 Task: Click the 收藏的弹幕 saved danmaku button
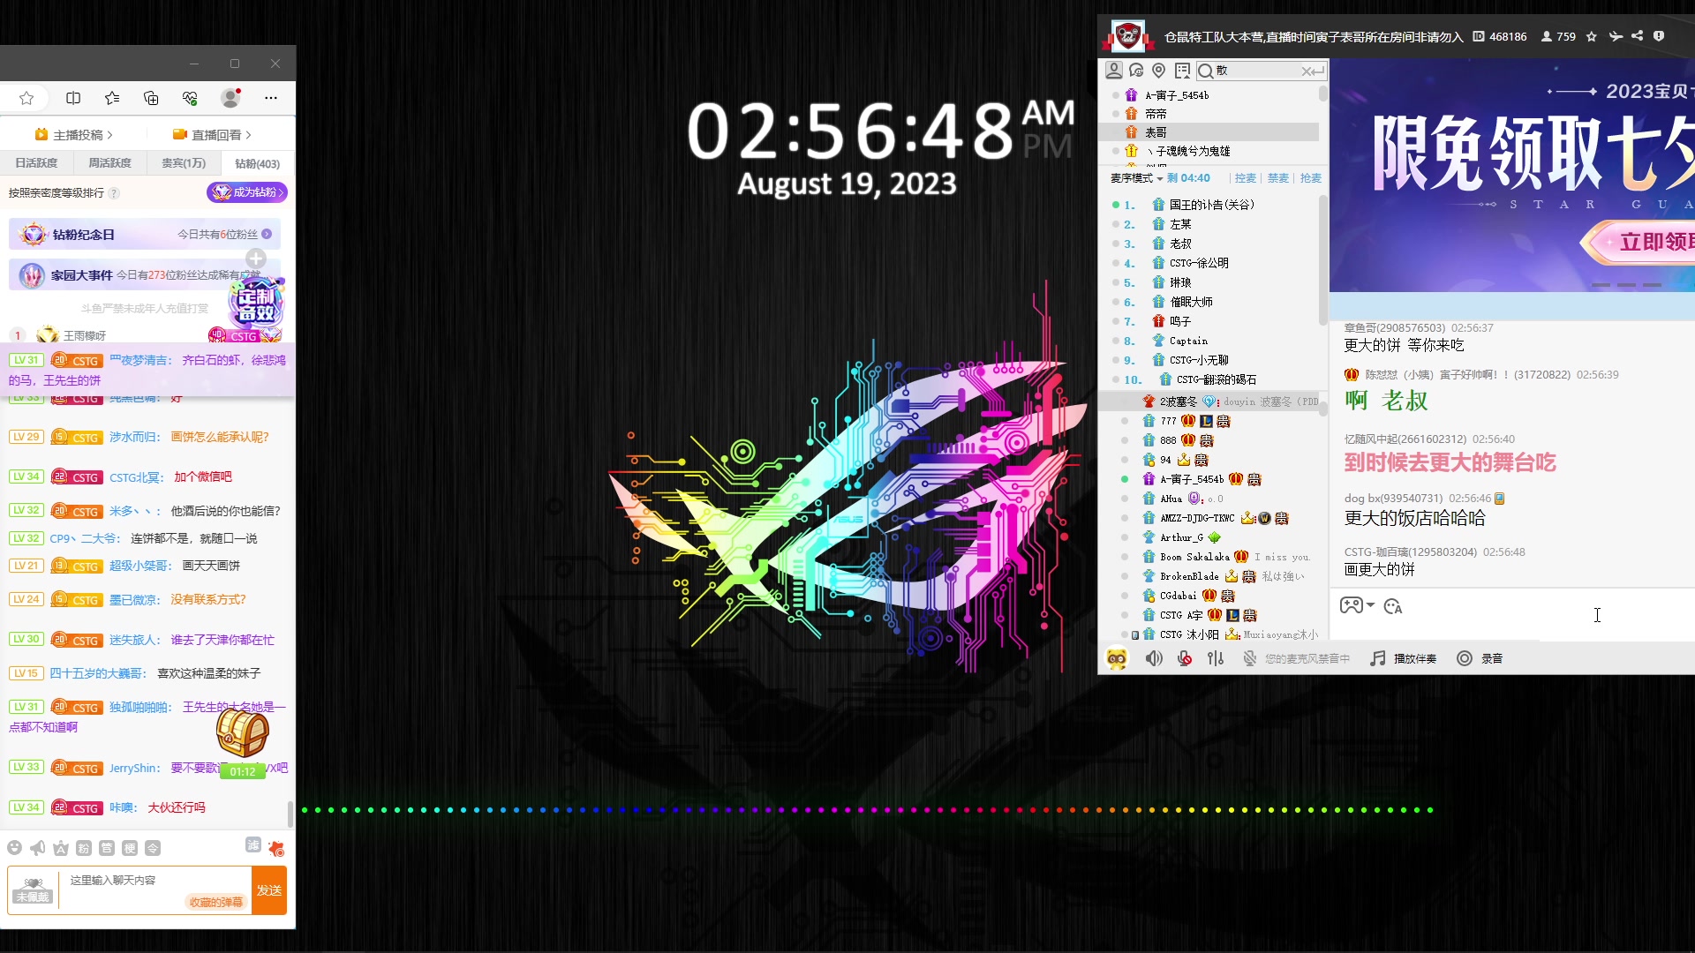[x=215, y=902]
